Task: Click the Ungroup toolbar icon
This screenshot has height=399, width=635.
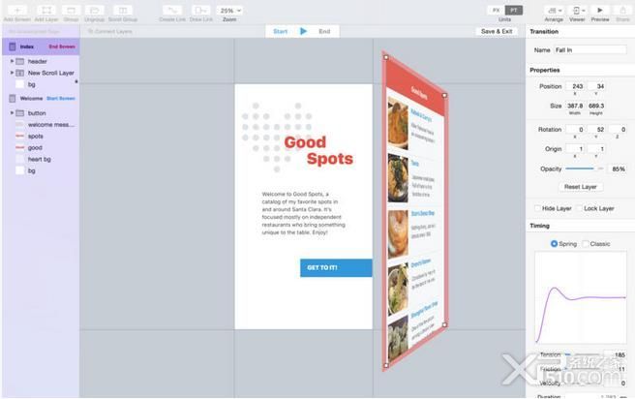Action: (94, 10)
